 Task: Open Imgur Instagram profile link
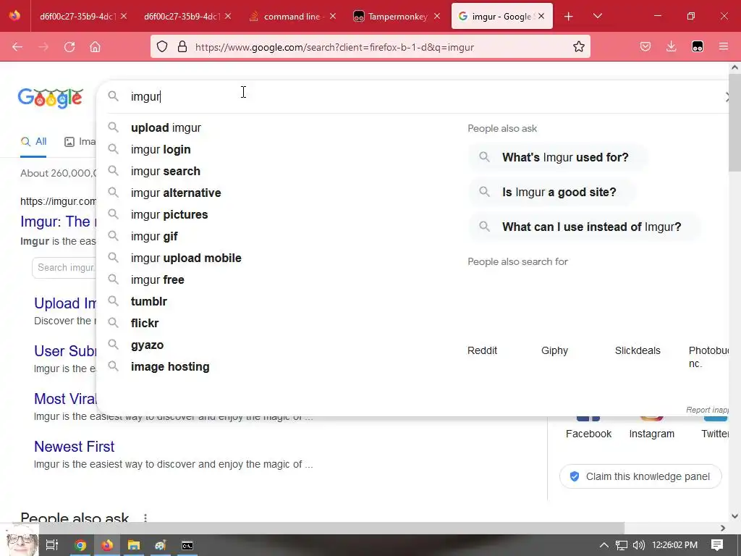click(652, 434)
